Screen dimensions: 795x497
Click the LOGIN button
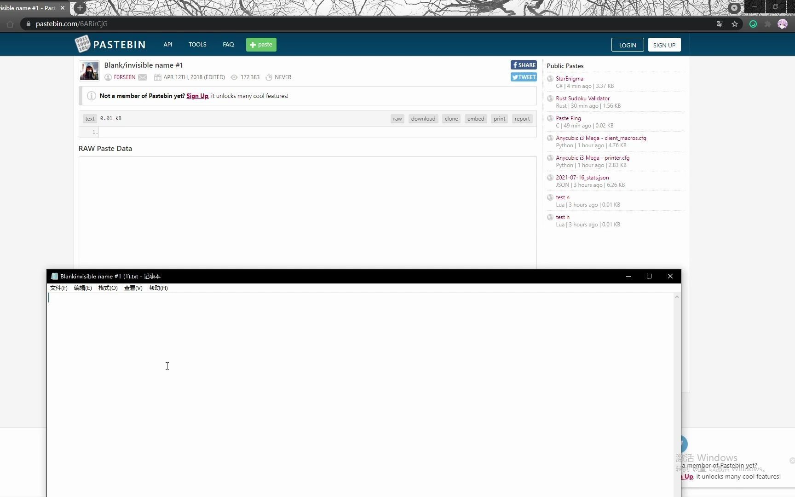tap(628, 45)
